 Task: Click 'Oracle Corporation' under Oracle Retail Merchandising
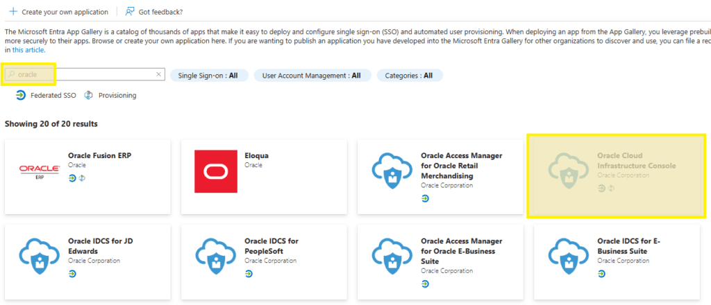pos(447,186)
